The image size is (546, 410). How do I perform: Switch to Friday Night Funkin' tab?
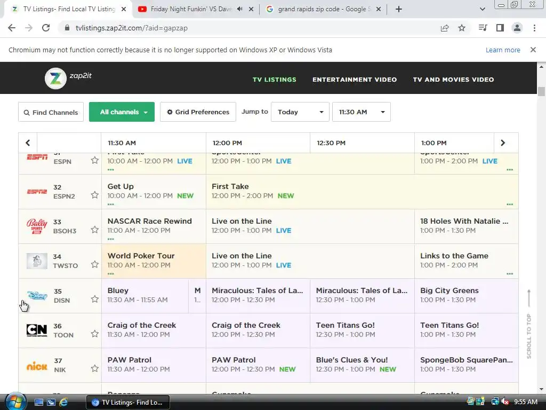(x=191, y=9)
